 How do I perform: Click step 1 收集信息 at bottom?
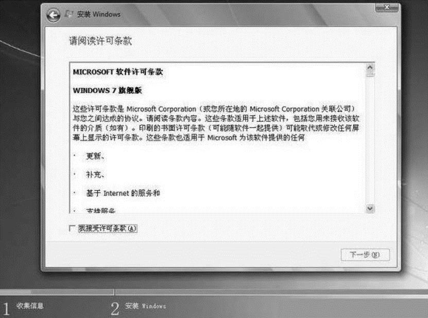[x=23, y=308]
